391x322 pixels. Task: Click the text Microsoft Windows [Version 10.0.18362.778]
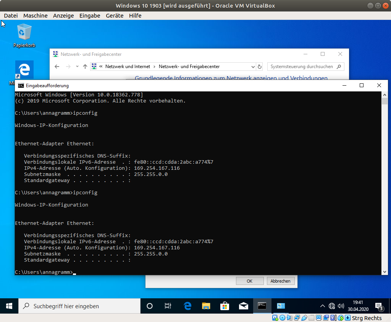79,95
